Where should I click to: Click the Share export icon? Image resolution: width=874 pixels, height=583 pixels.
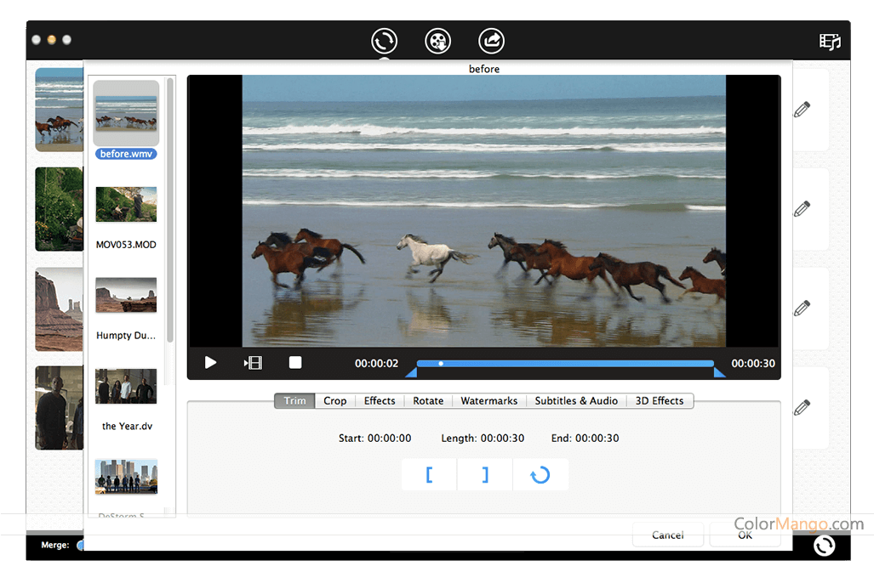[x=491, y=41]
